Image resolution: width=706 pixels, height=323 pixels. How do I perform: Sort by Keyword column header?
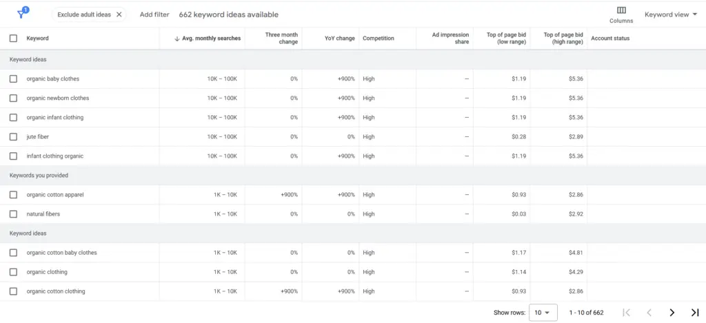[37, 39]
